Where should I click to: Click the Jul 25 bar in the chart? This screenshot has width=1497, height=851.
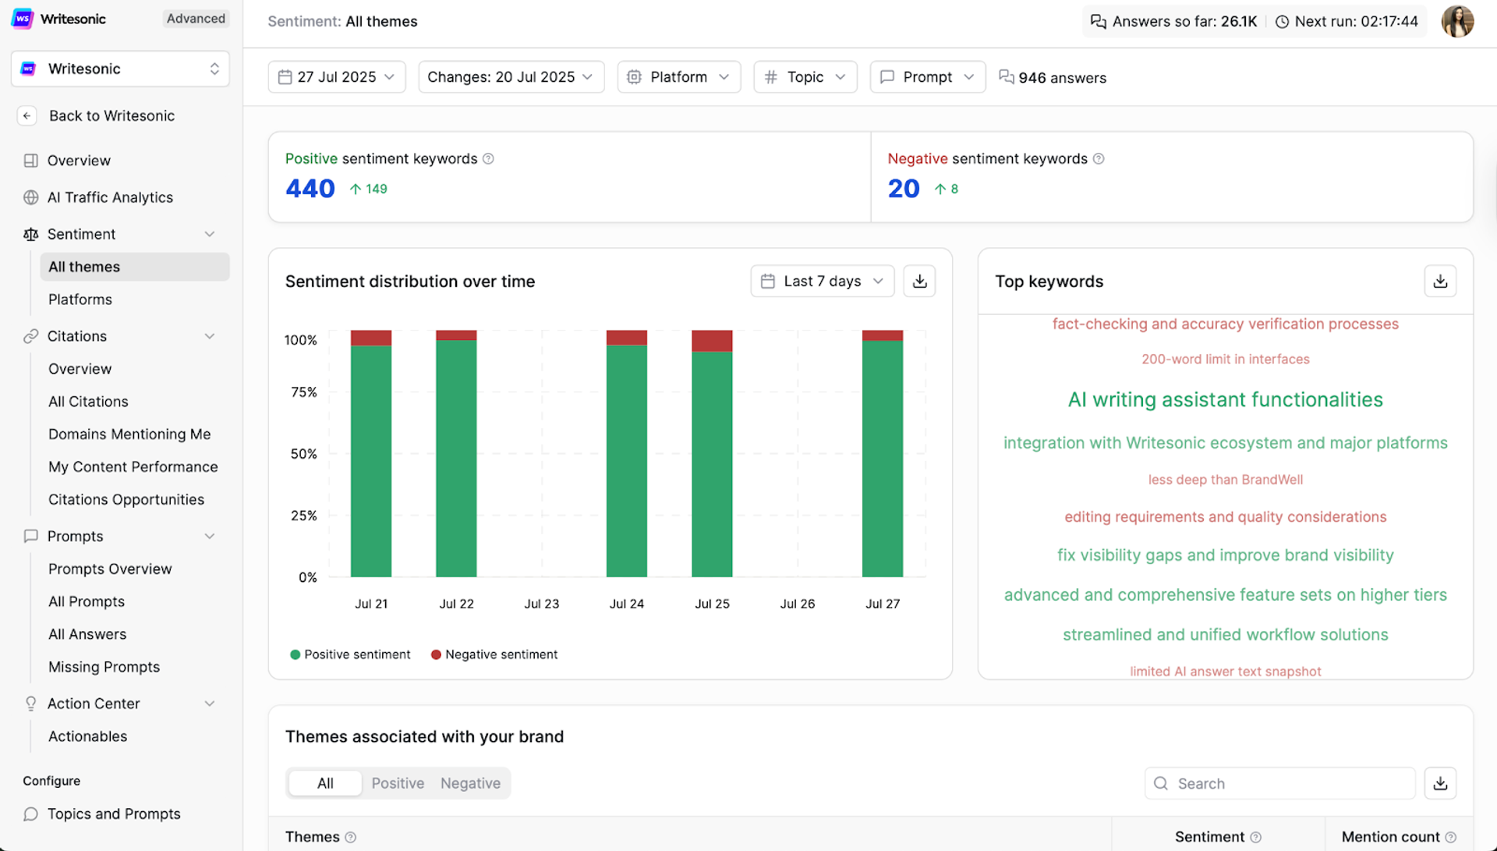coord(712,454)
